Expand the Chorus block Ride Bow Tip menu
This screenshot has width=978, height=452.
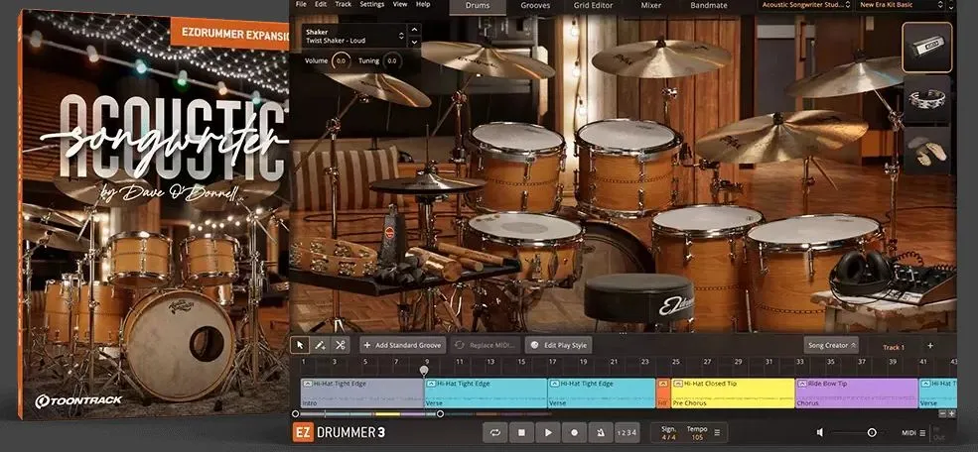pyautogui.click(x=801, y=385)
